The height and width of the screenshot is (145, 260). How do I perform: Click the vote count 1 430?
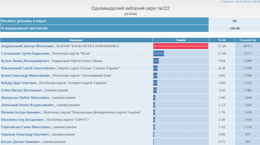pos(248,112)
